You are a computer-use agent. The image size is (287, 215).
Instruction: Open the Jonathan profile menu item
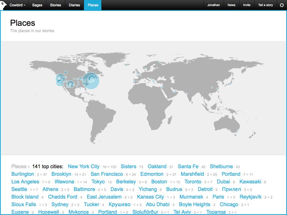click(213, 5)
